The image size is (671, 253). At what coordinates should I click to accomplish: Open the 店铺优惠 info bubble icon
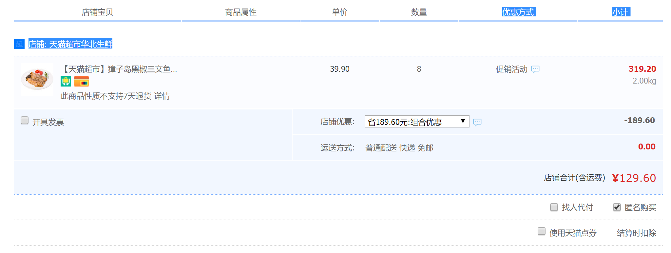477,122
